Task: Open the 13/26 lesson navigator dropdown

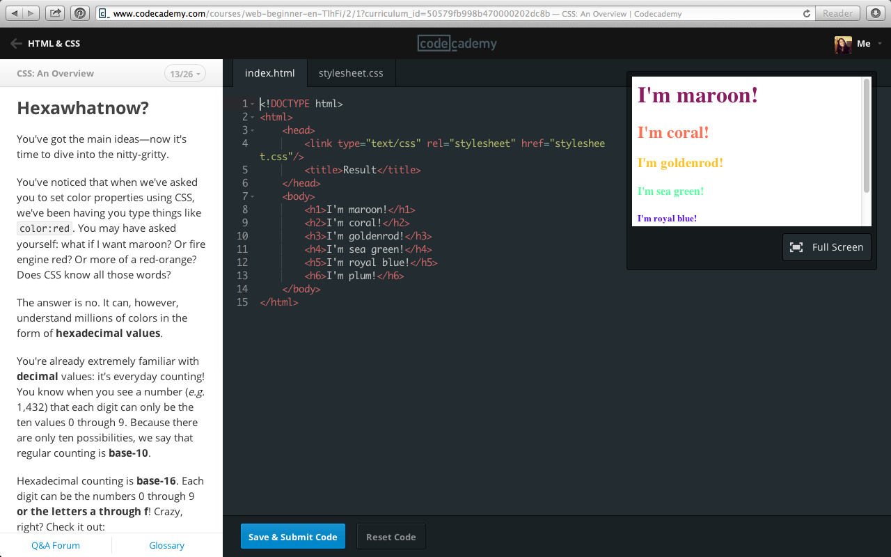Action: [x=184, y=73]
